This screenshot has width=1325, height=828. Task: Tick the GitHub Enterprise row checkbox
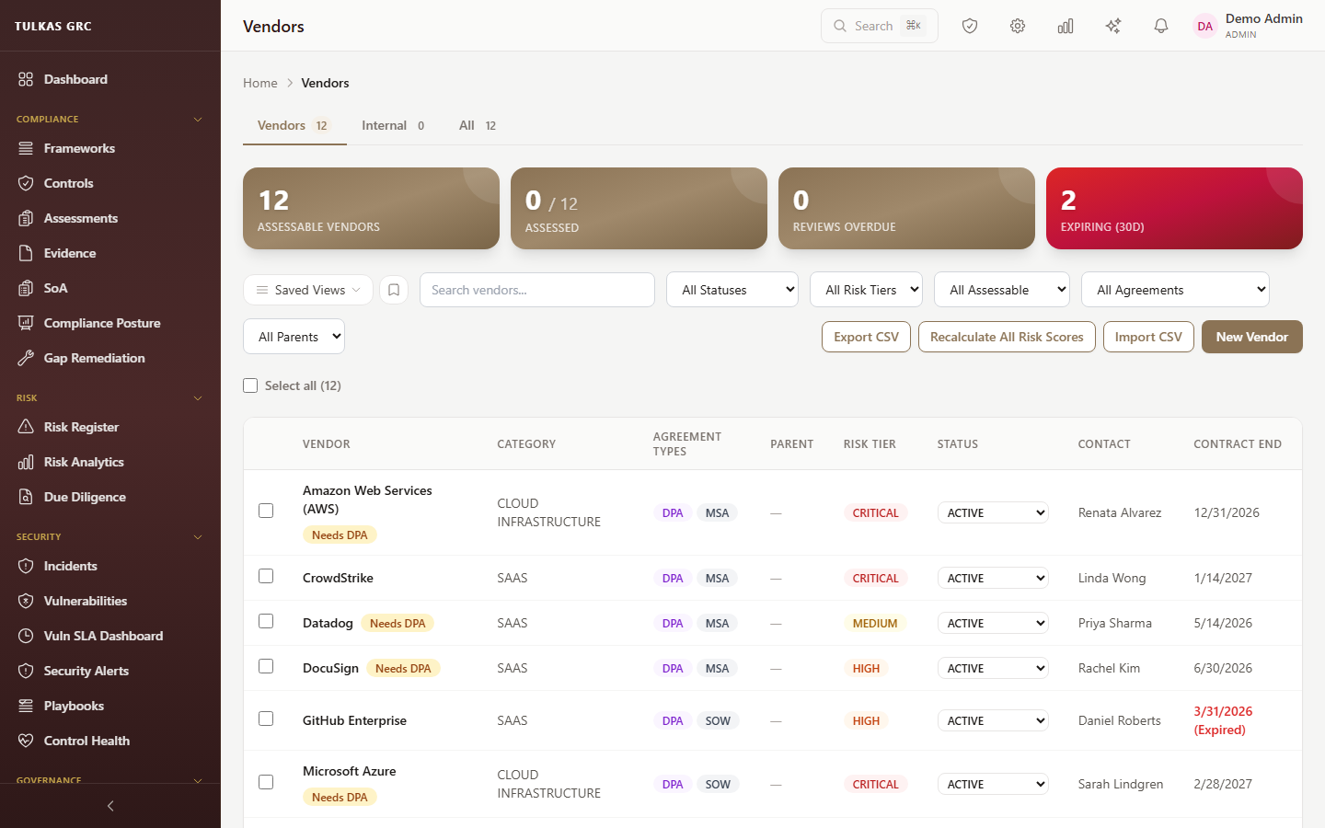266,719
